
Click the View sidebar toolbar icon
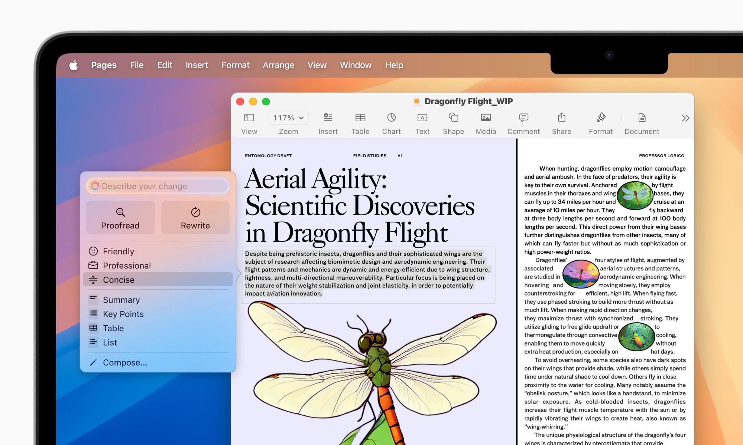pos(249,118)
